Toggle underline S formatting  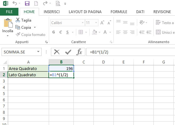point(67,32)
